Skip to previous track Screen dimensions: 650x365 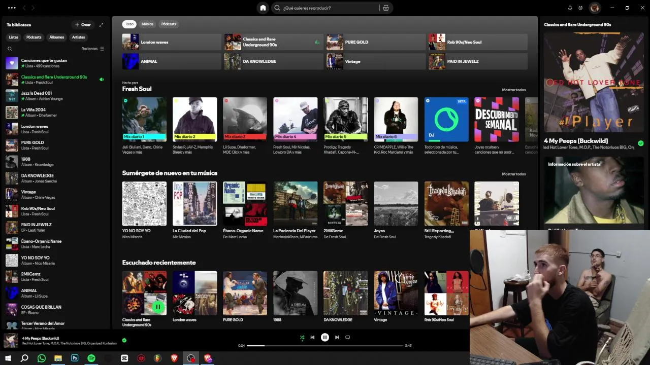[x=312, y=337]
